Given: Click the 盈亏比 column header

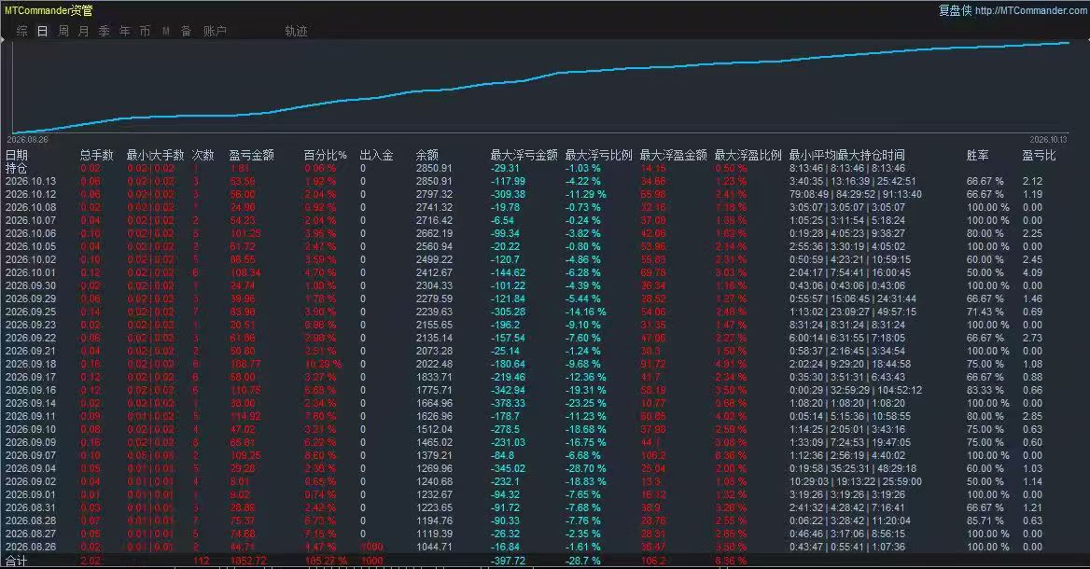Looking at the screenshot, I should (1039, 155).
